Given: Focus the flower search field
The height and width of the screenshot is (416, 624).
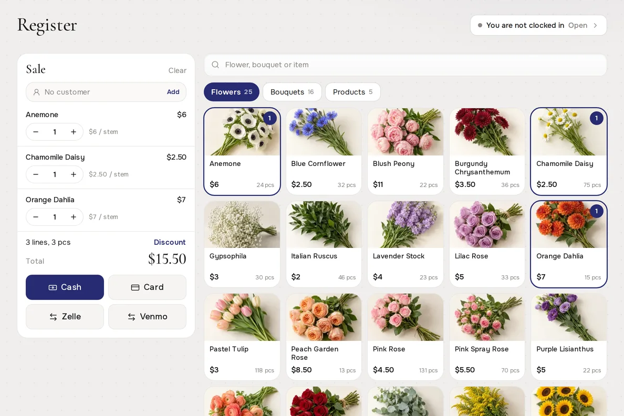Looking at the screenshot, I should [405, 65].
